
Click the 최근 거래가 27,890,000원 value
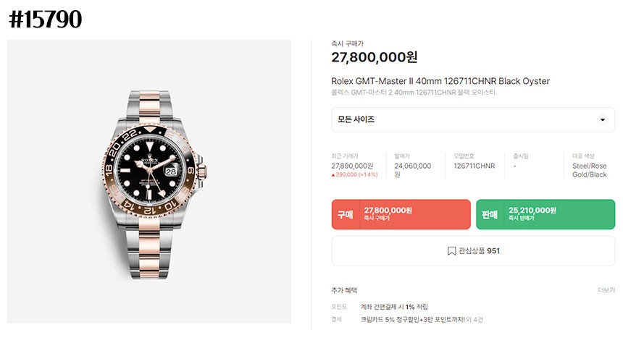pyautogui.click(x=352, y=166)
